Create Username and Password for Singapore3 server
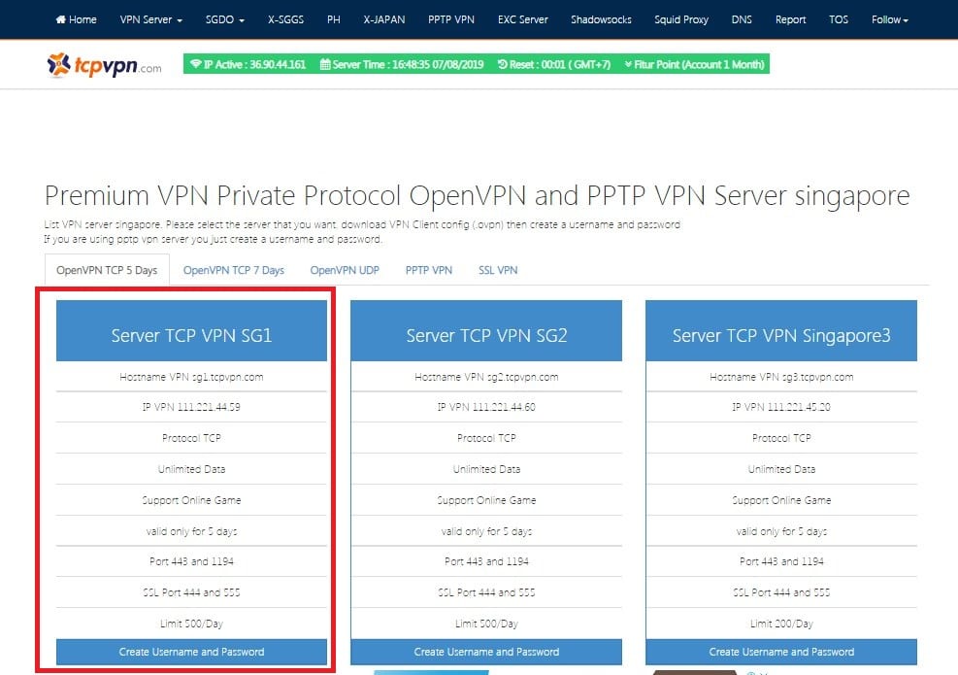This screenshot has height=675, width=958. tap(781, 652)
